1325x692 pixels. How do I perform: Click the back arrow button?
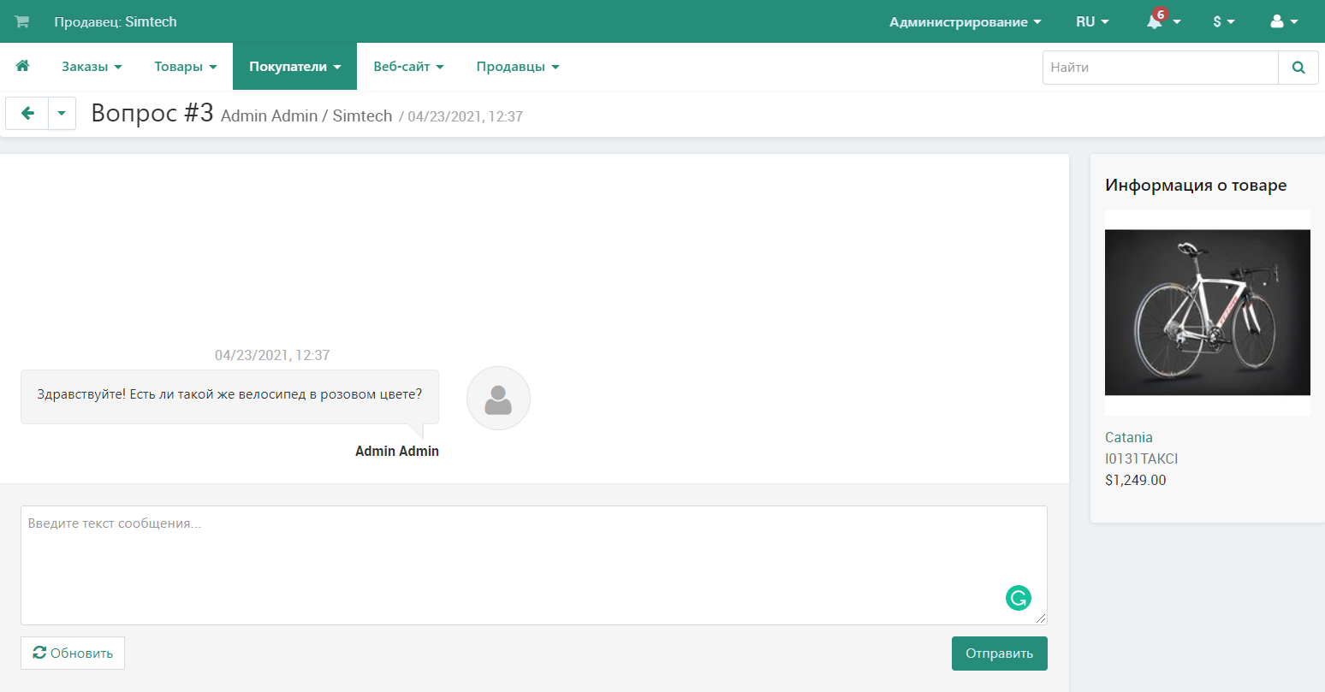(x=27, y=113)
